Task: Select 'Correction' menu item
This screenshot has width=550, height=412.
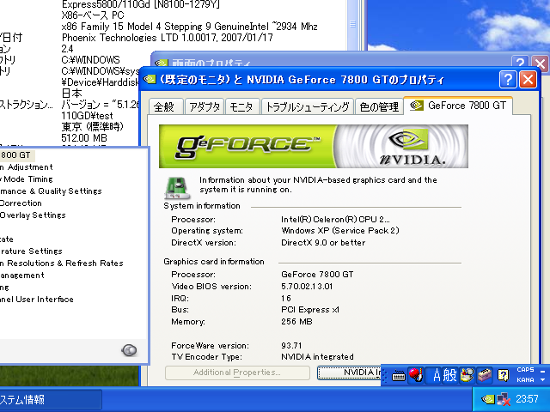Action: (x=21, y=203)
